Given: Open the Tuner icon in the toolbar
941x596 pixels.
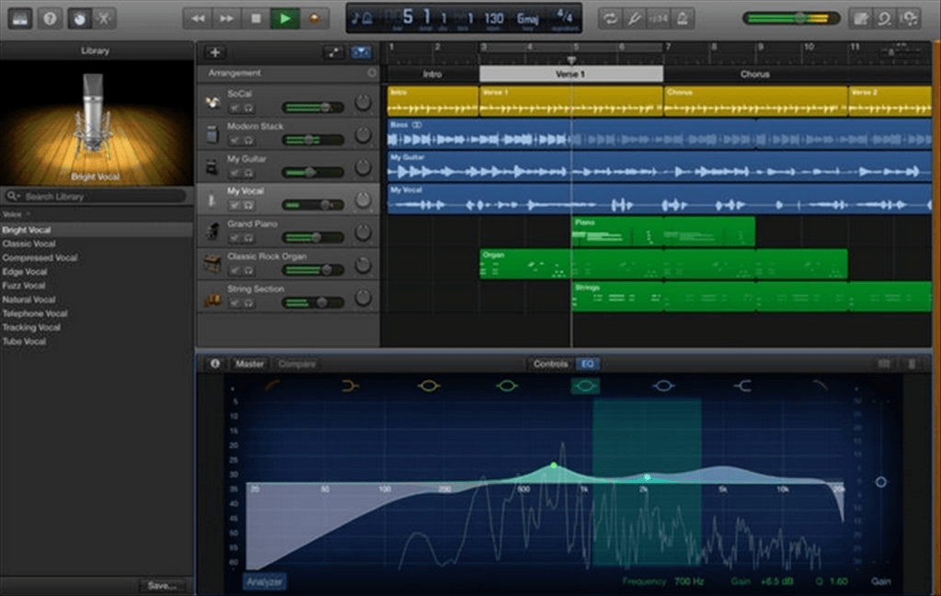Looking at the screenshot, I should [634, 16].
